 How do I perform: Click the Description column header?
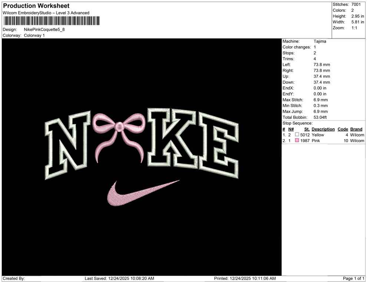(323, 129)
